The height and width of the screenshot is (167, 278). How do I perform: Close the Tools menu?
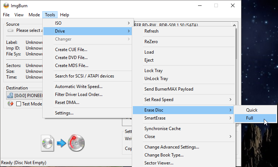(x=50, y=15)
